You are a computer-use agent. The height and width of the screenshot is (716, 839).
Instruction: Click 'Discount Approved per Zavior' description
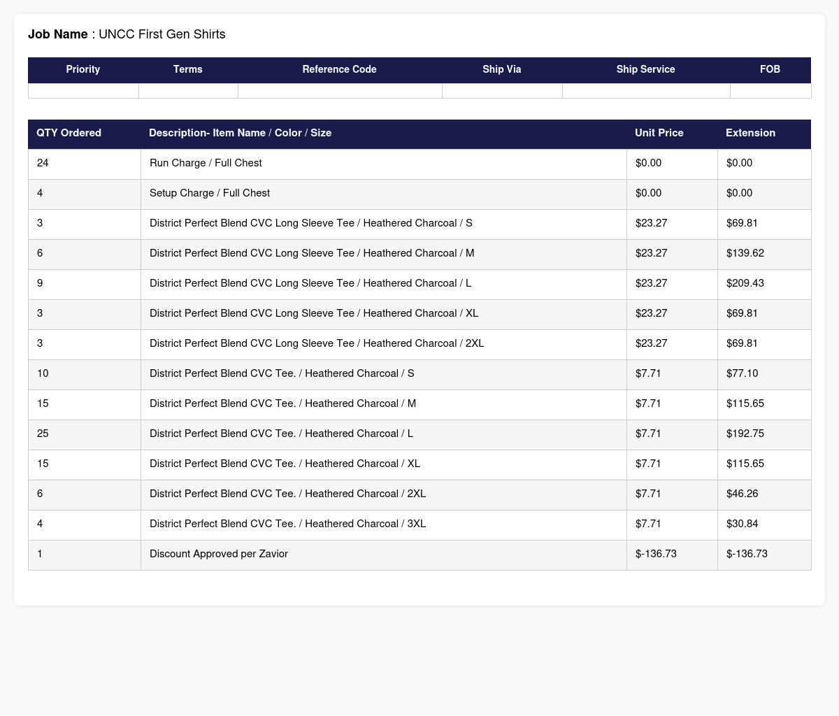coord(219,554)
